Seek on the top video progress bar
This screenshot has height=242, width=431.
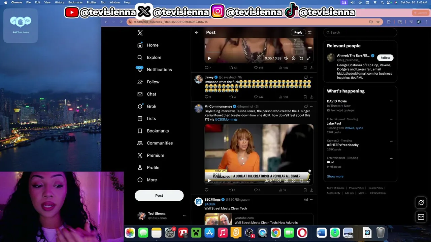click(259, 52)
